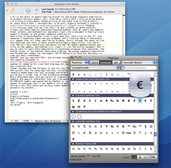The image size is (171, 168).
Task: Select the Numero № symbol
Action: click(x=112, y=127)
